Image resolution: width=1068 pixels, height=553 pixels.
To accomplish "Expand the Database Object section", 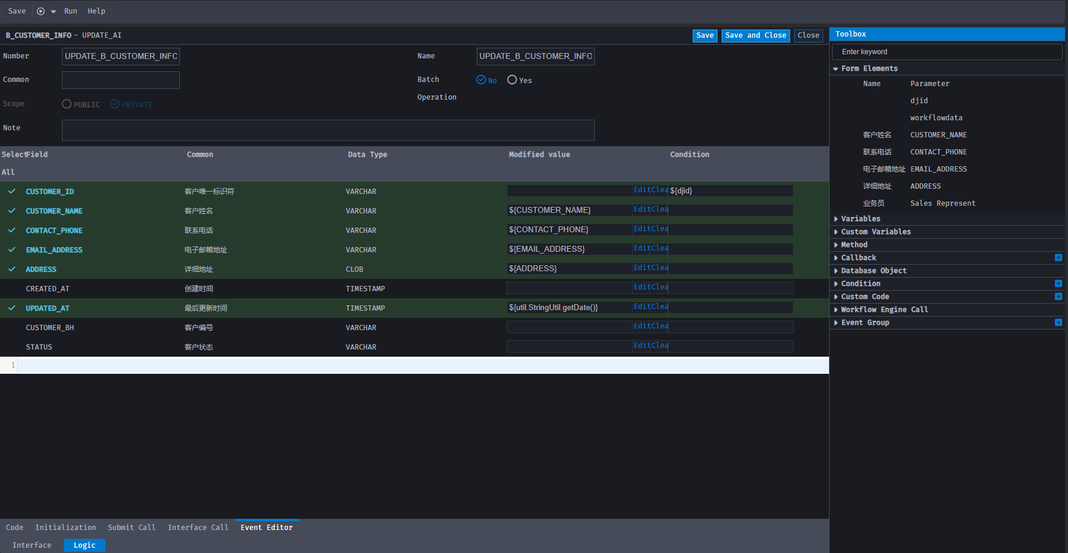I will (x=873, y=271).
